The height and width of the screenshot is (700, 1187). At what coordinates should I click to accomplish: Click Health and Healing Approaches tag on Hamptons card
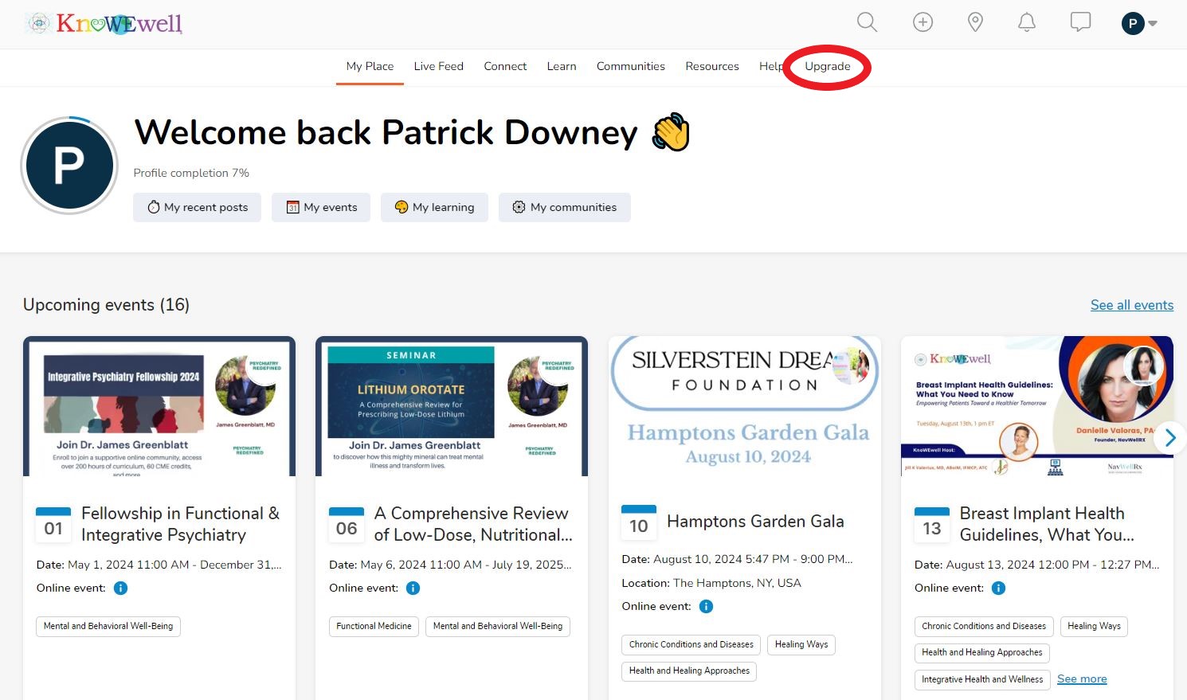689,671
